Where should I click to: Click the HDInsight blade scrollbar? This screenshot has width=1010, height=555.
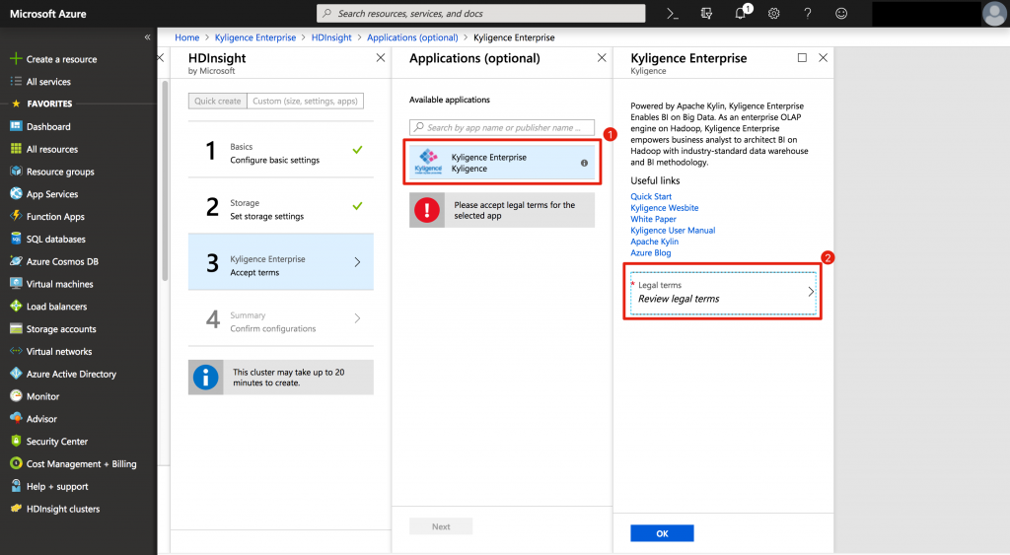165,180
